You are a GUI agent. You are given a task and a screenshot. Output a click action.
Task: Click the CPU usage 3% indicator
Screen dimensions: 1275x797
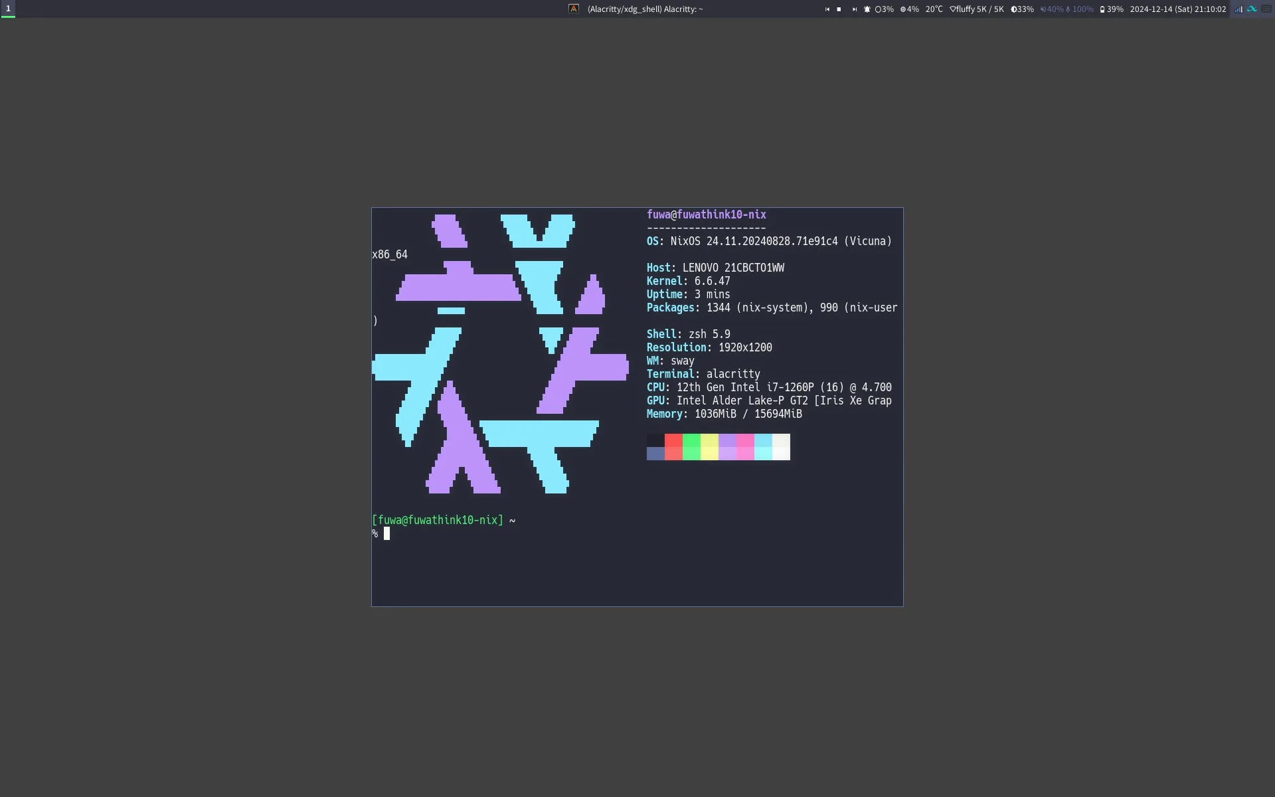(x=885, y=9)
